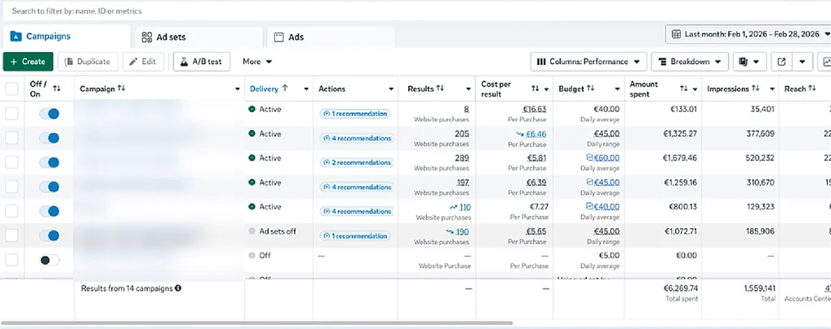Sort Reach column arrows icon
Viewport: 831px width, 329px height.
pos(812,89)
